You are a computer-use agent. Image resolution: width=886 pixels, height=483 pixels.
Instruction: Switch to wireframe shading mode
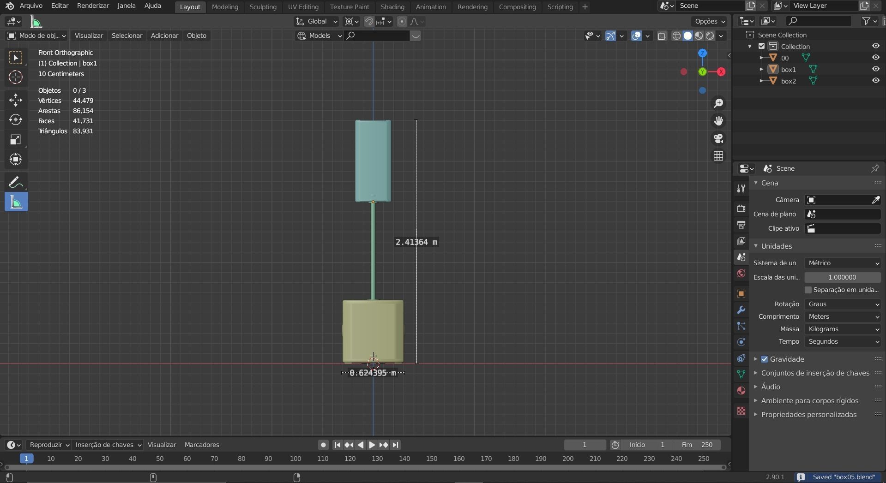coord(676,36)
